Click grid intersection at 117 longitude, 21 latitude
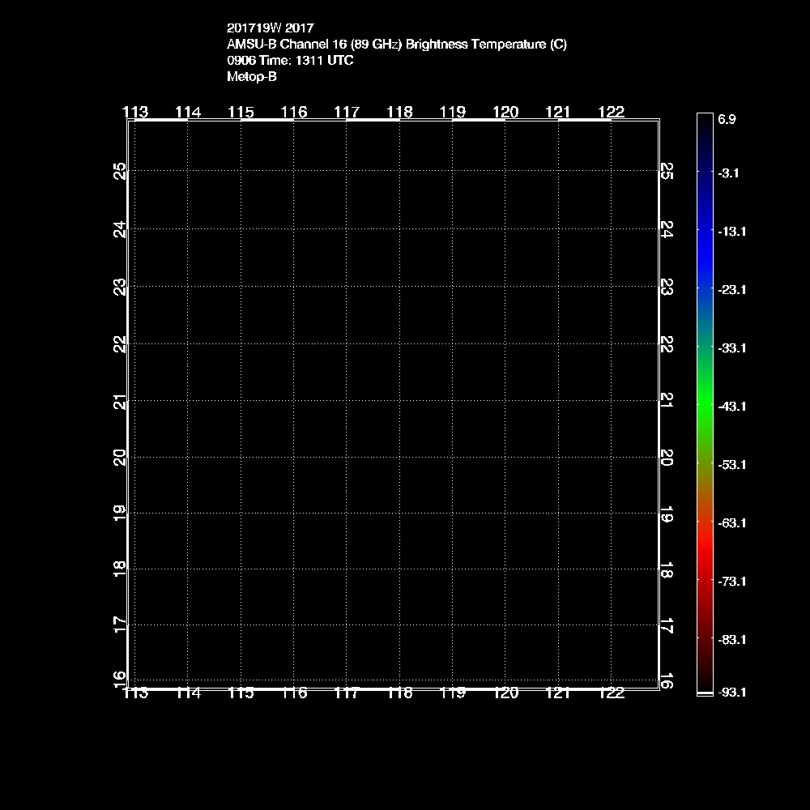 (347, 401)
